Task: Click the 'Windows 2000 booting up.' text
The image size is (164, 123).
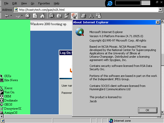Action: [x=49, y=24]
